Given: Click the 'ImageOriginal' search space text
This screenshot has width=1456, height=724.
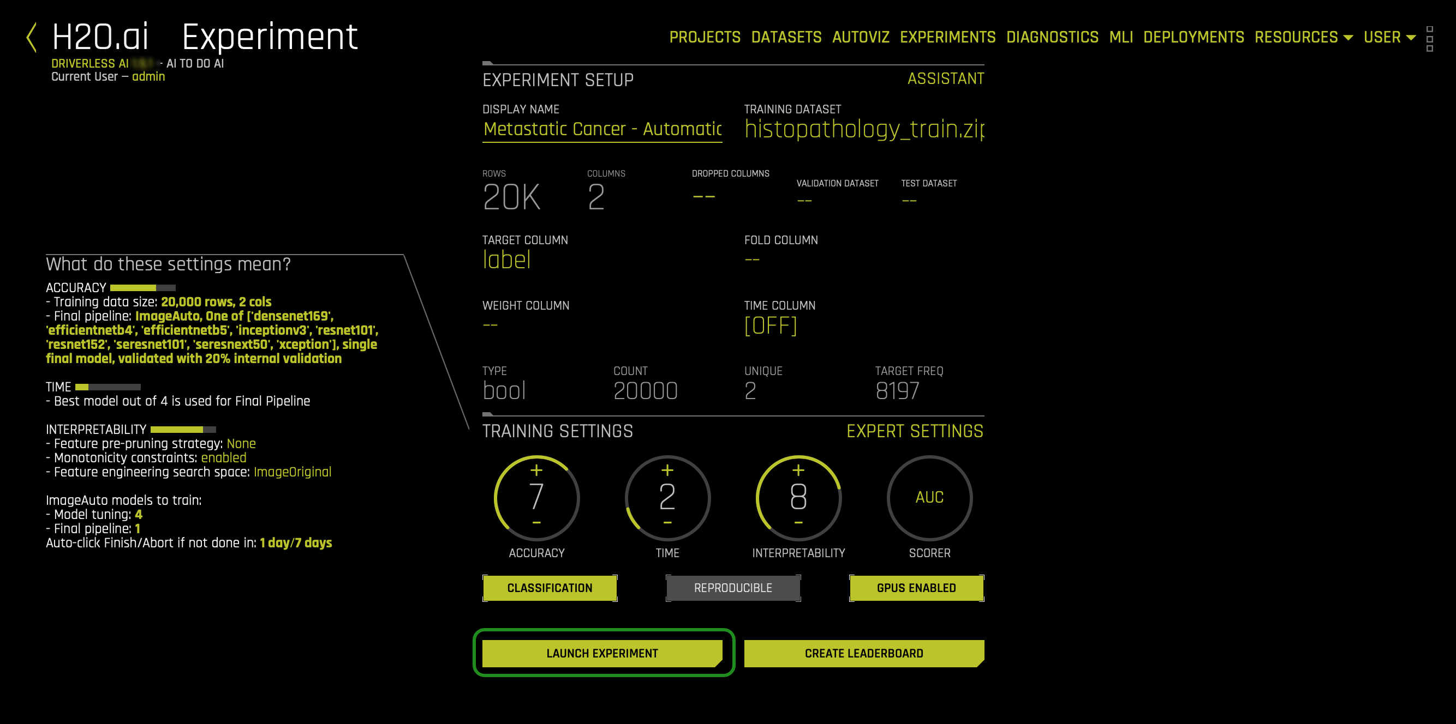Looking at the screenshot, I should [292, 472].
